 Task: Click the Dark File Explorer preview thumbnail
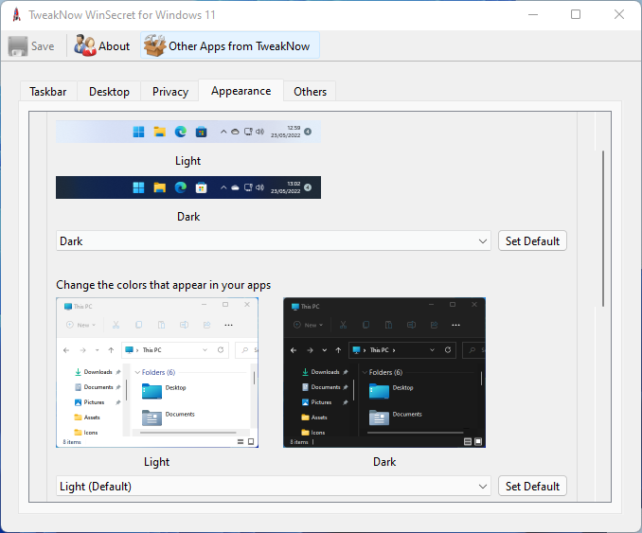[384, 372]
